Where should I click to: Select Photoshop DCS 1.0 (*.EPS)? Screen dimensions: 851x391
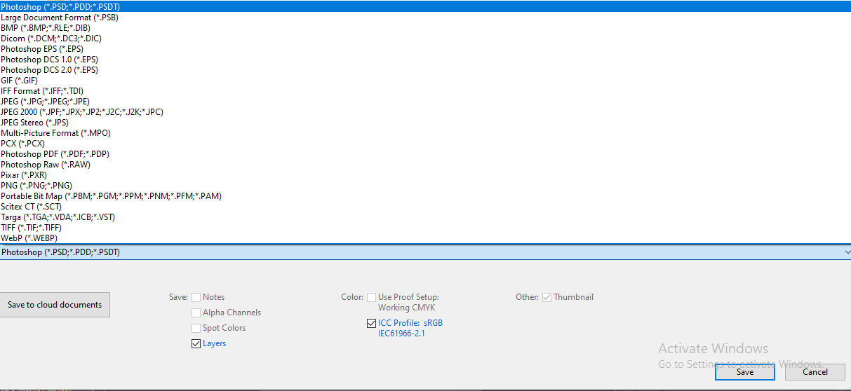[425, 59]
